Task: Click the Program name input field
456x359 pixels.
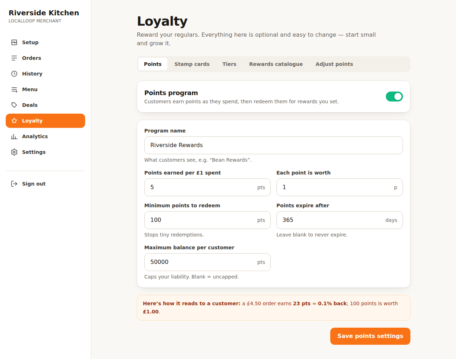Action: click(x=274, y=145)
